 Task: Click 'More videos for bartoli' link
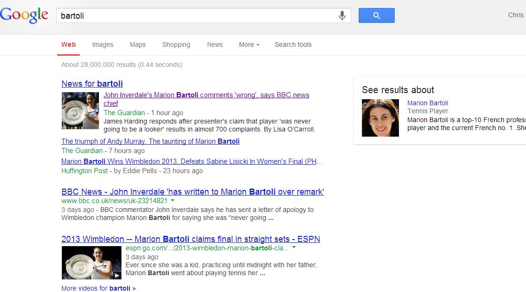[x=98, y=288]
